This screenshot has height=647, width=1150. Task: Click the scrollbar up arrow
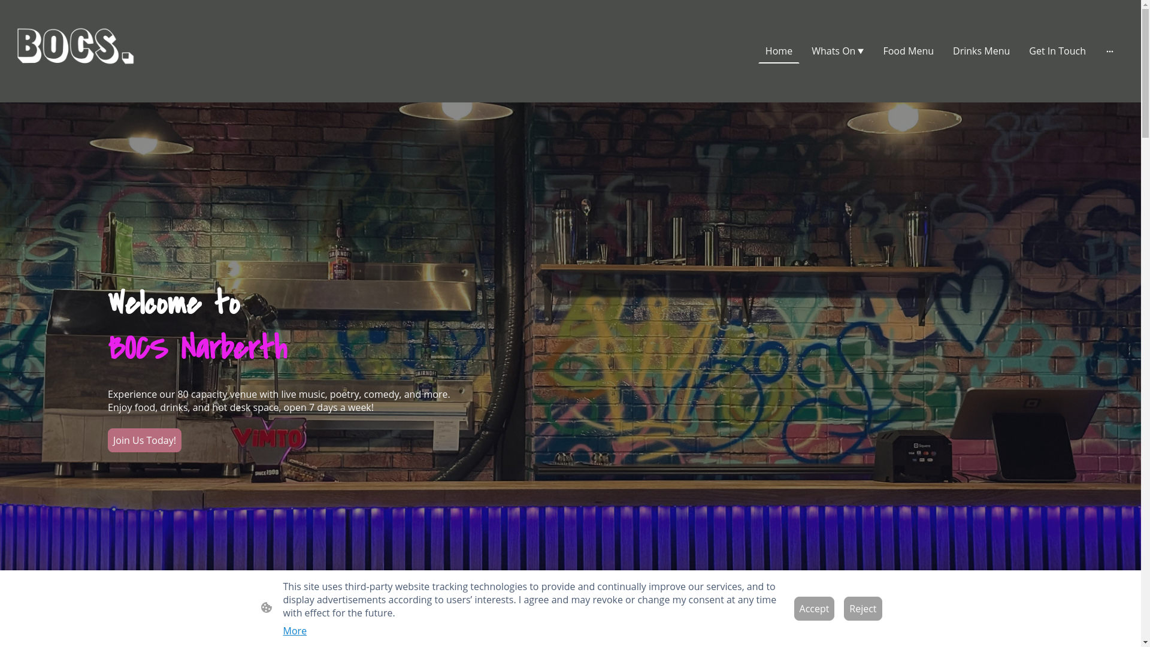click(x=1145, y=5)
